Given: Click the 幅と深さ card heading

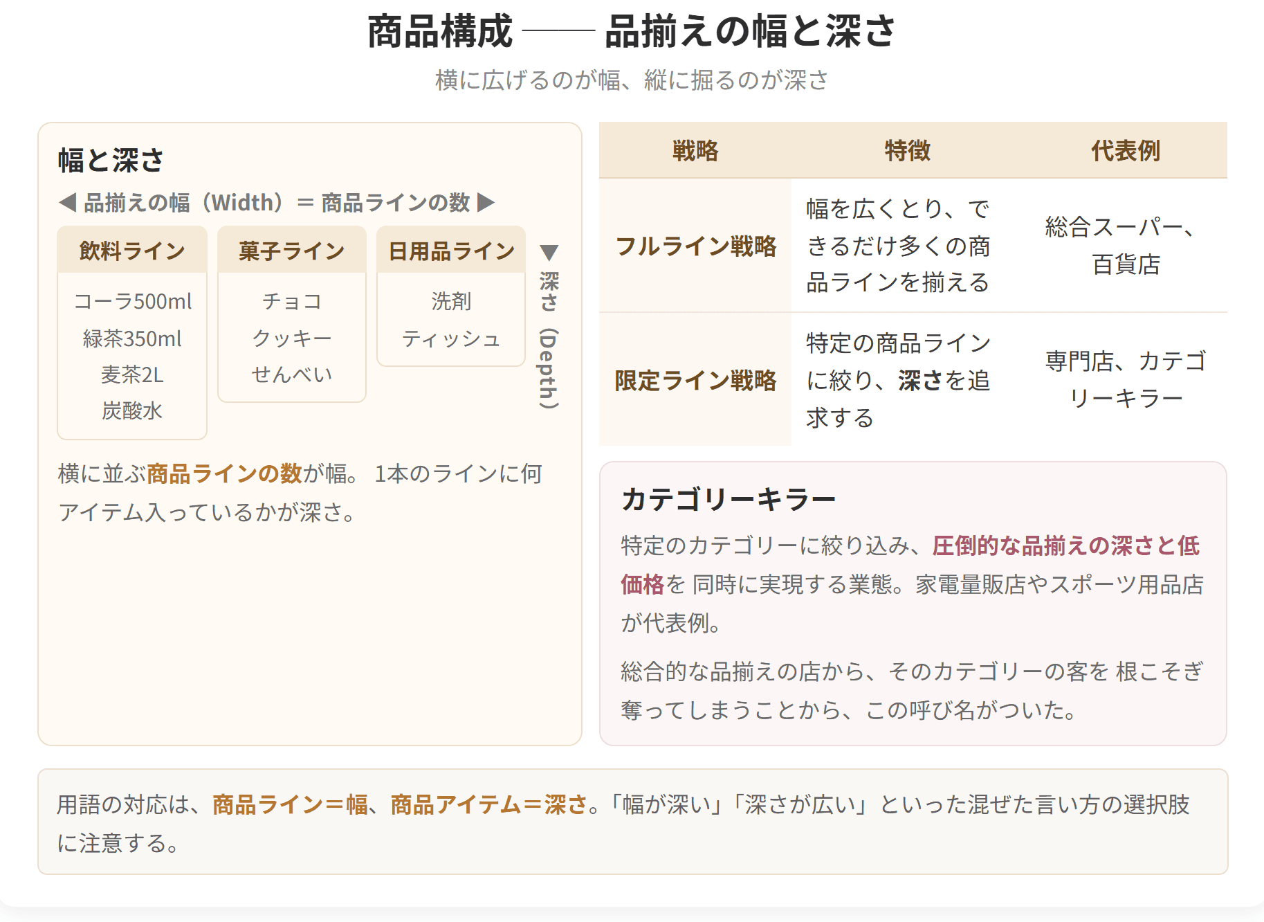Looking at the screenshot, I should tap(111, 160).
